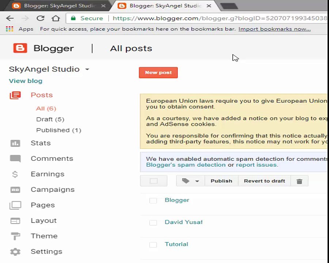Open the David Yusaf post
The width and height of the screenshot is (329, 263).
(x=184, y=222)
